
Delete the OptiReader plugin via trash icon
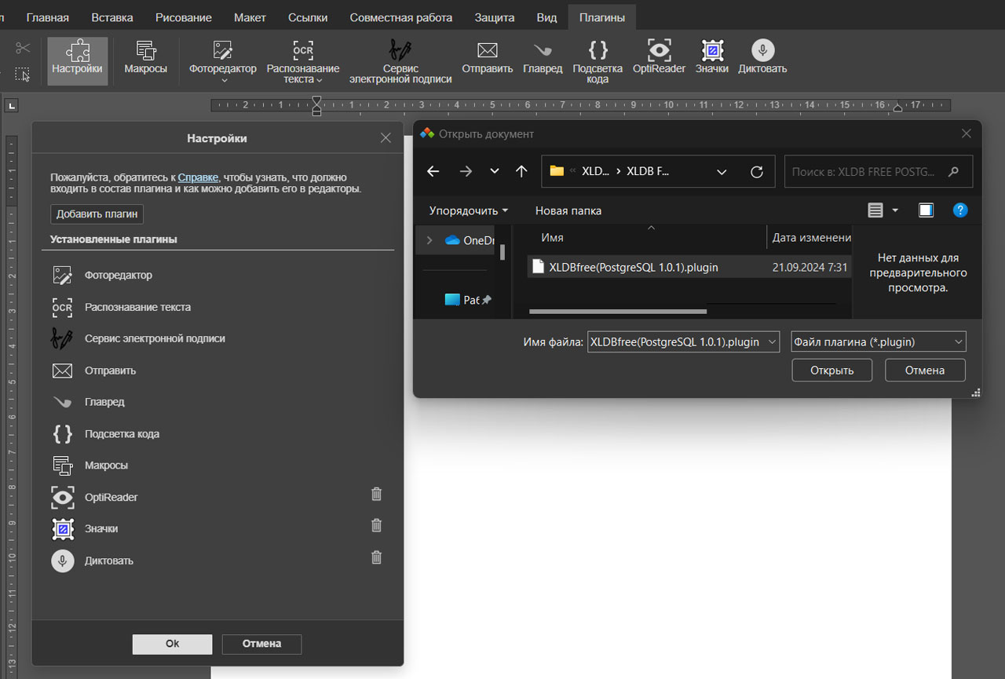click(376, 494)
